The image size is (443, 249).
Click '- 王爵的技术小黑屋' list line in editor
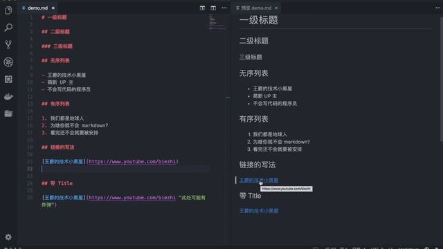[x=64, y=75]
